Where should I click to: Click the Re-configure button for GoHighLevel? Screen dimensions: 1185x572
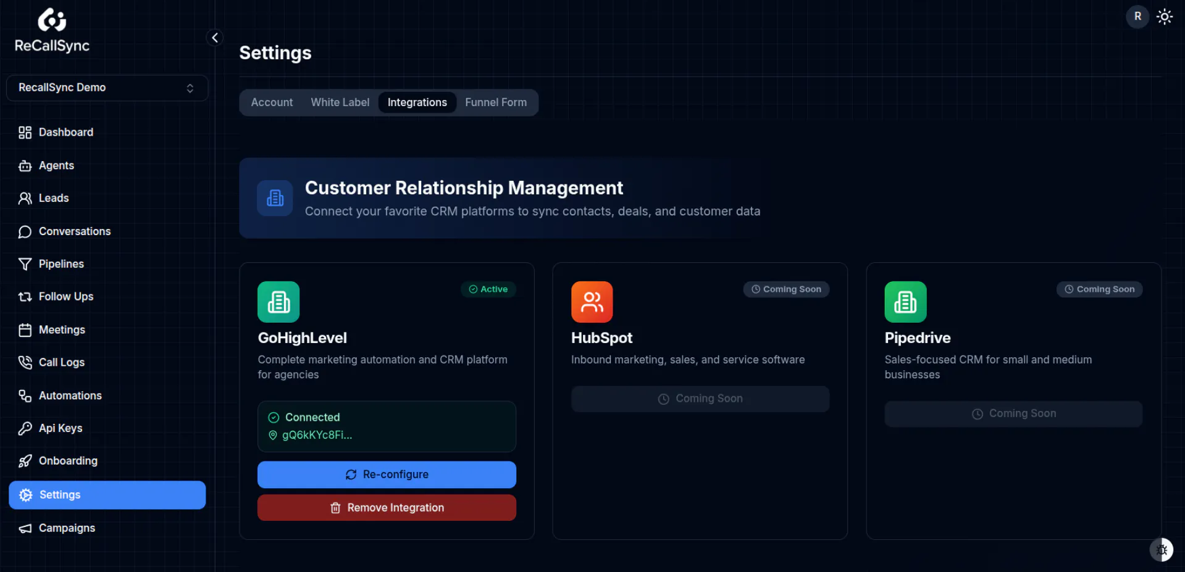point(387,475)
